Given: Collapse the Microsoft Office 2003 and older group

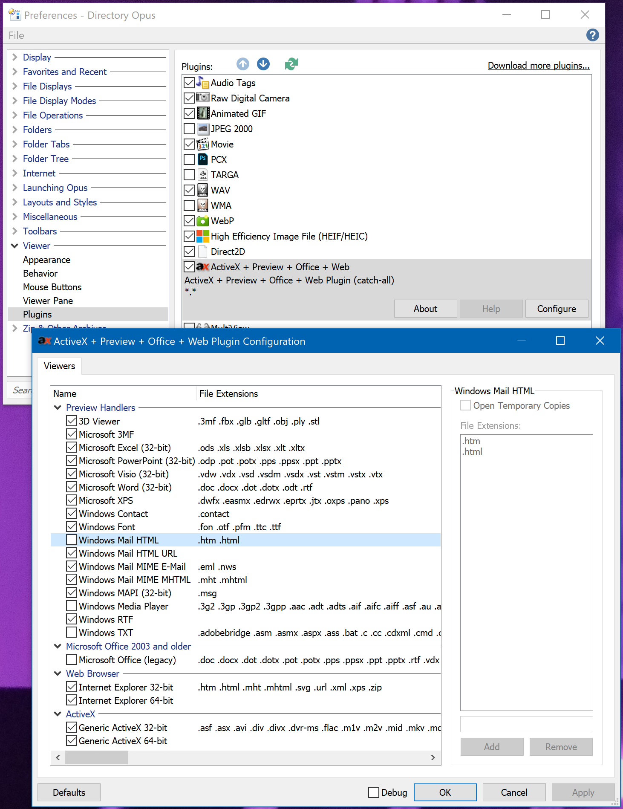Looking at the screenshot, I should point(58,646).
